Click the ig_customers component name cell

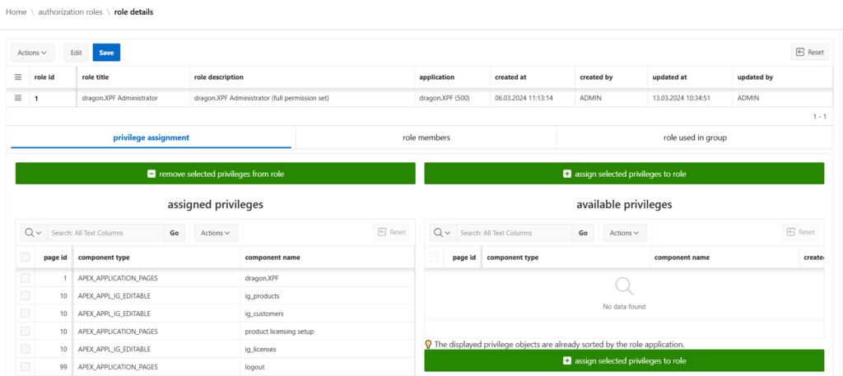(328, 313)
